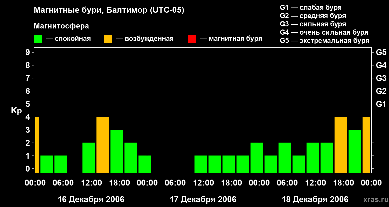Screen dimensions: 389x207
Task: Click the right-axis 'G1' label
Action: [x=381, y=104]
